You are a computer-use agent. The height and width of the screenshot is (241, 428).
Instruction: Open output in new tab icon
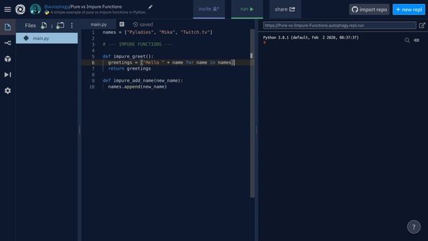tap(422, 25)
